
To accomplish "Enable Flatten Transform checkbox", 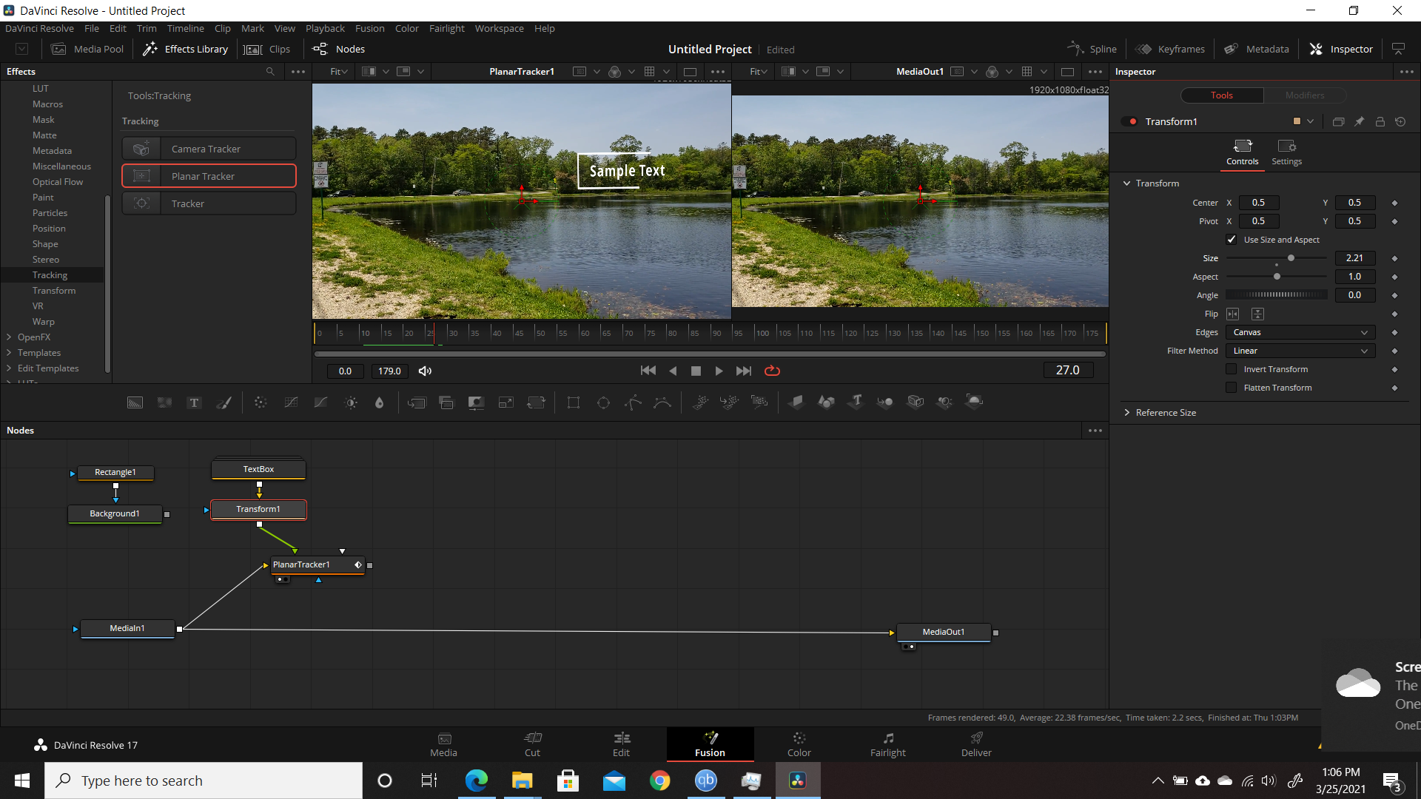I will pyautogui.click(x=1232, y=388).
